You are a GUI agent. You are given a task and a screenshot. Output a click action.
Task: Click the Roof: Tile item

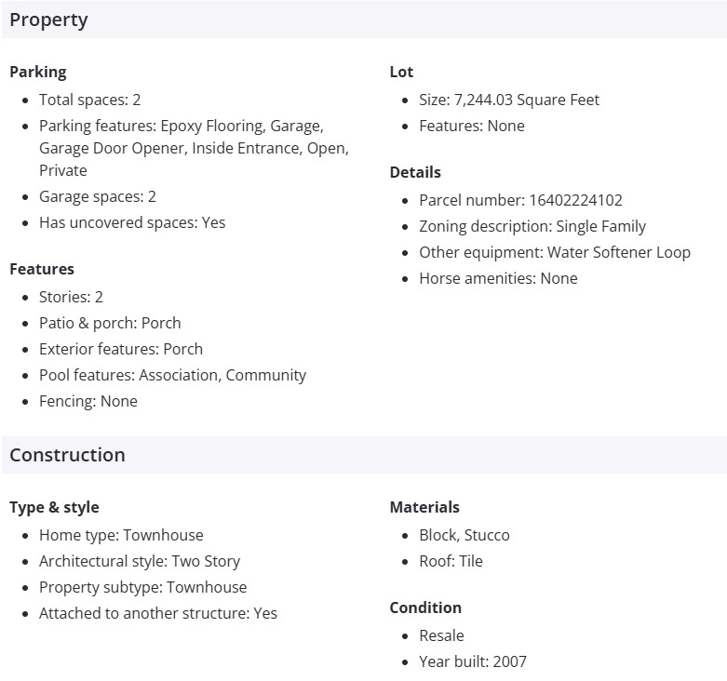[x=451, y=561]
